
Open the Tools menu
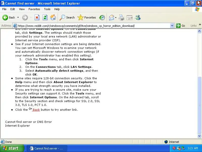[x=47, y=9]
